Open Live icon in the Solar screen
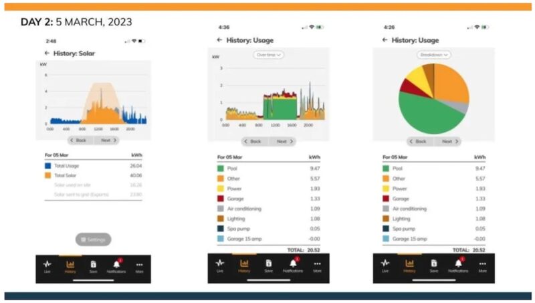Viewport: 535px width, 303px height. pos(47,266)
